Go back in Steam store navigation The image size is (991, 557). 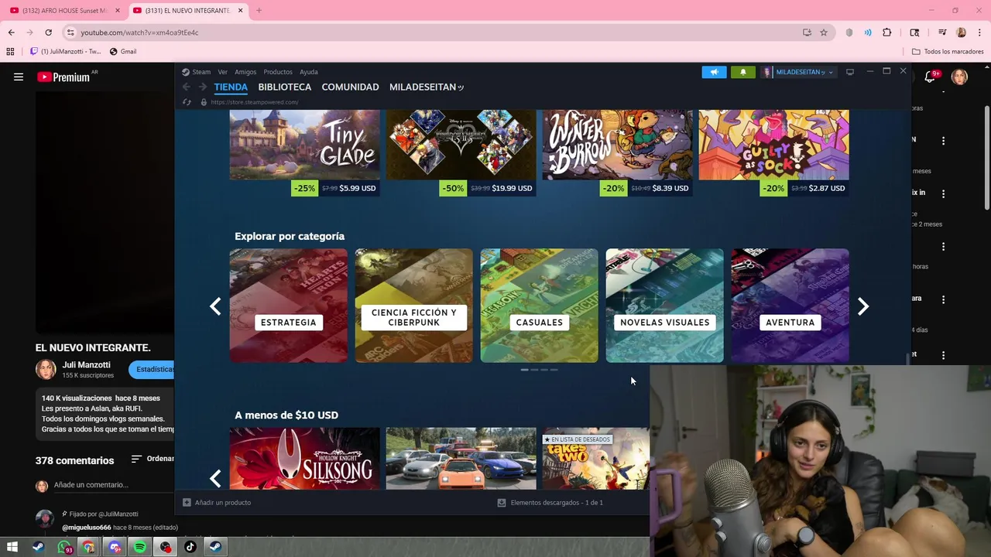tap(187, 87)
